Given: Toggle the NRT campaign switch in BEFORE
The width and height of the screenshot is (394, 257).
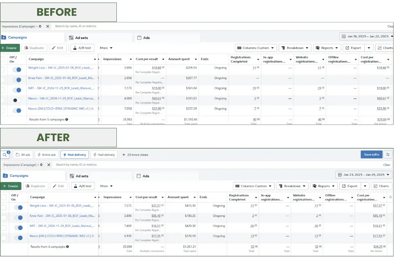Looking at the screenshot, I should [x=17, y=90].
